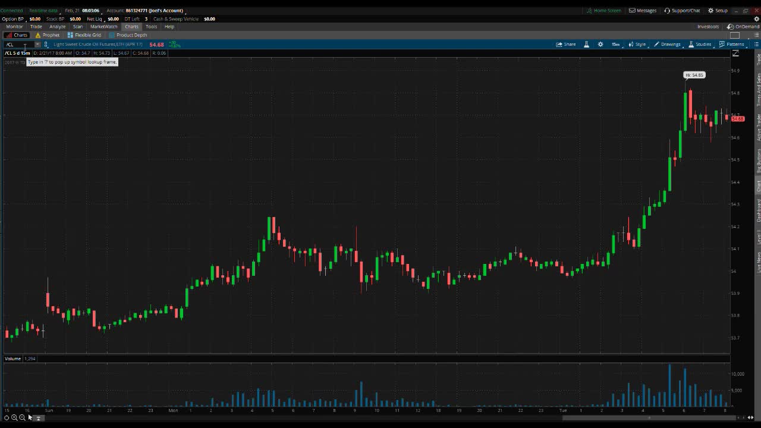Image resolution: width=761 pixels, height=428 pixels.
Task: Open the symbol link clipboard icon
Action: pyautogui.click(x=46, y=45)
